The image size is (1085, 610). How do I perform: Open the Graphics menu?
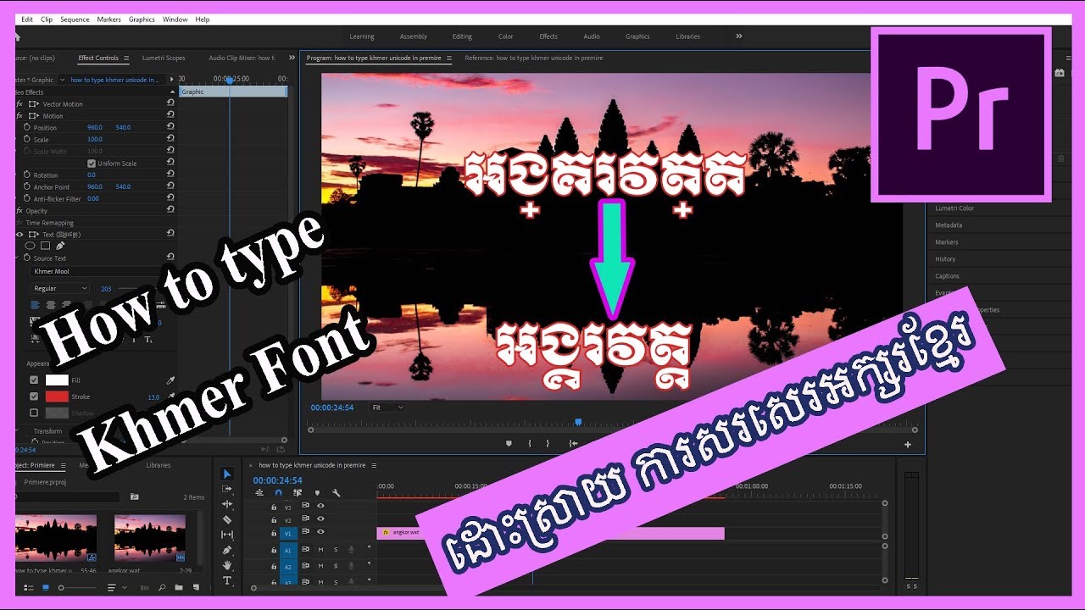click(x=142, y=19)
